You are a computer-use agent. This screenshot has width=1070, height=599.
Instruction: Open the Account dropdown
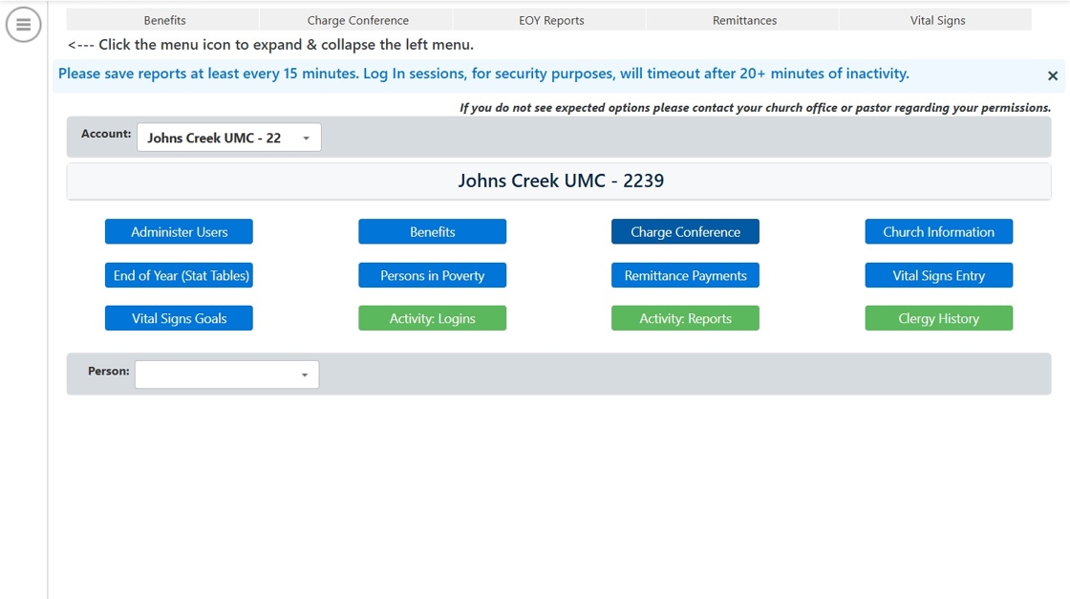pyautogui.click(x=228, y=138)
